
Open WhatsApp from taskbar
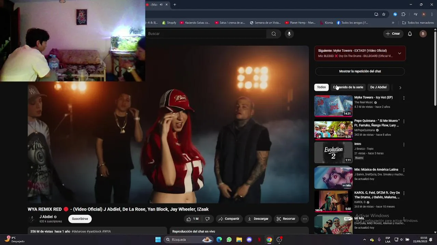pos(229,240)
